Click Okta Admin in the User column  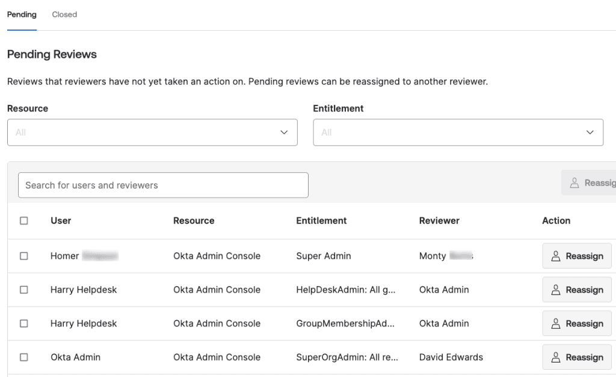75,357
